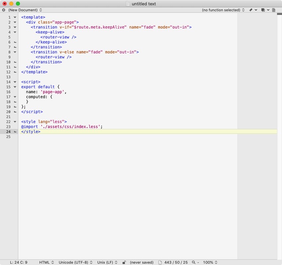
Task: Click the closing </script> tag
Action: click(x=32, y=112)
